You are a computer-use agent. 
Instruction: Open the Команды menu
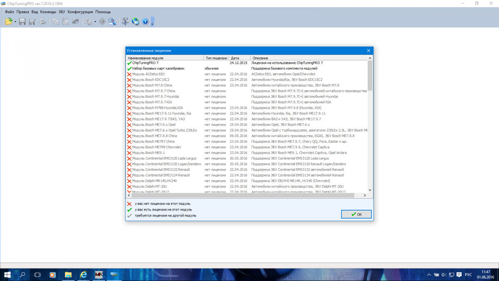(48, 12)
